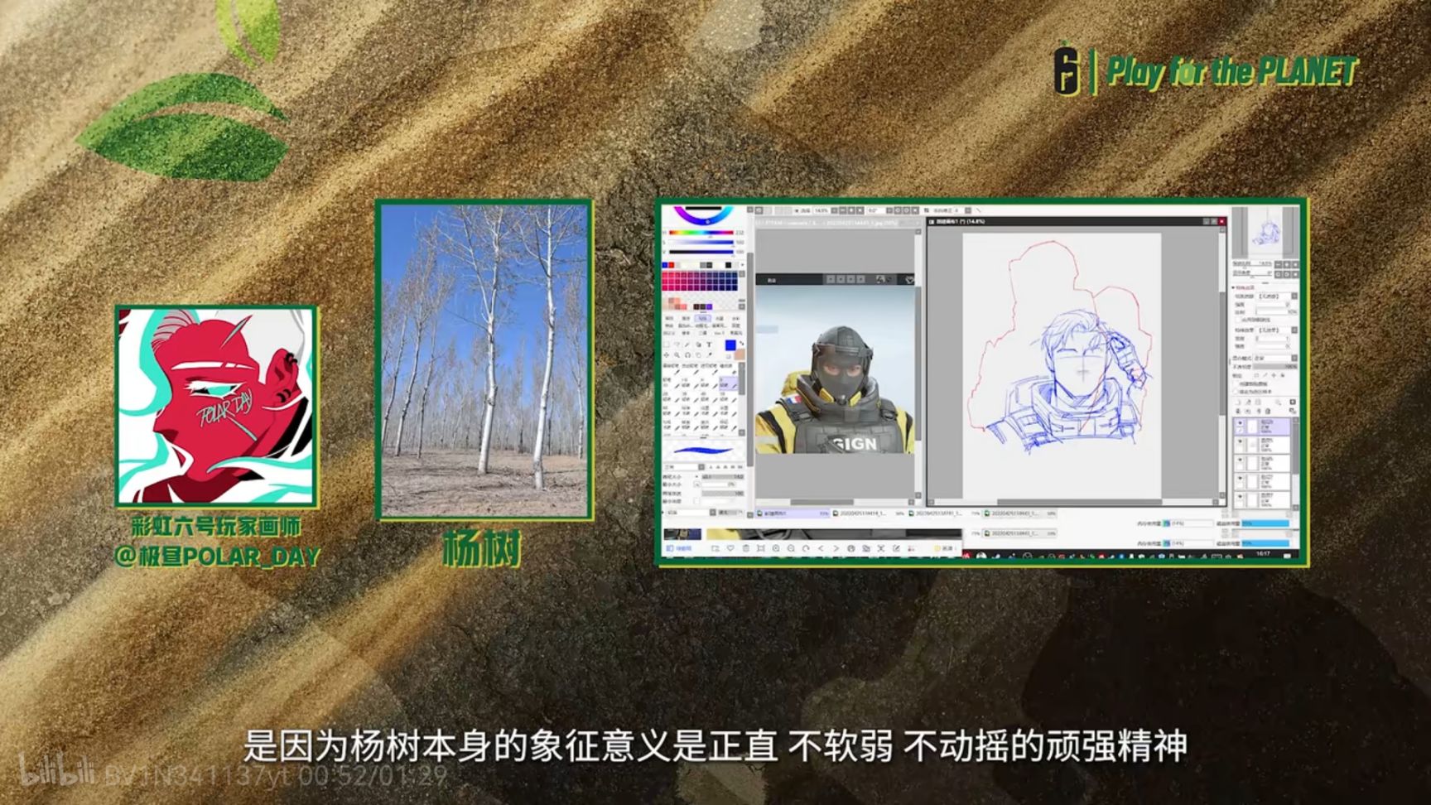Click the crop icon in viewer toolbar
Image resolution: width=1431 pixels, height=805 pixels.
(881, 548)
